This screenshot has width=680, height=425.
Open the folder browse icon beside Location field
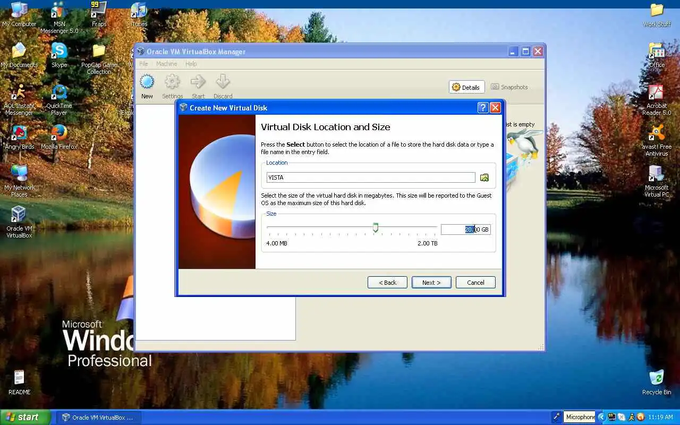pos(484,177)
